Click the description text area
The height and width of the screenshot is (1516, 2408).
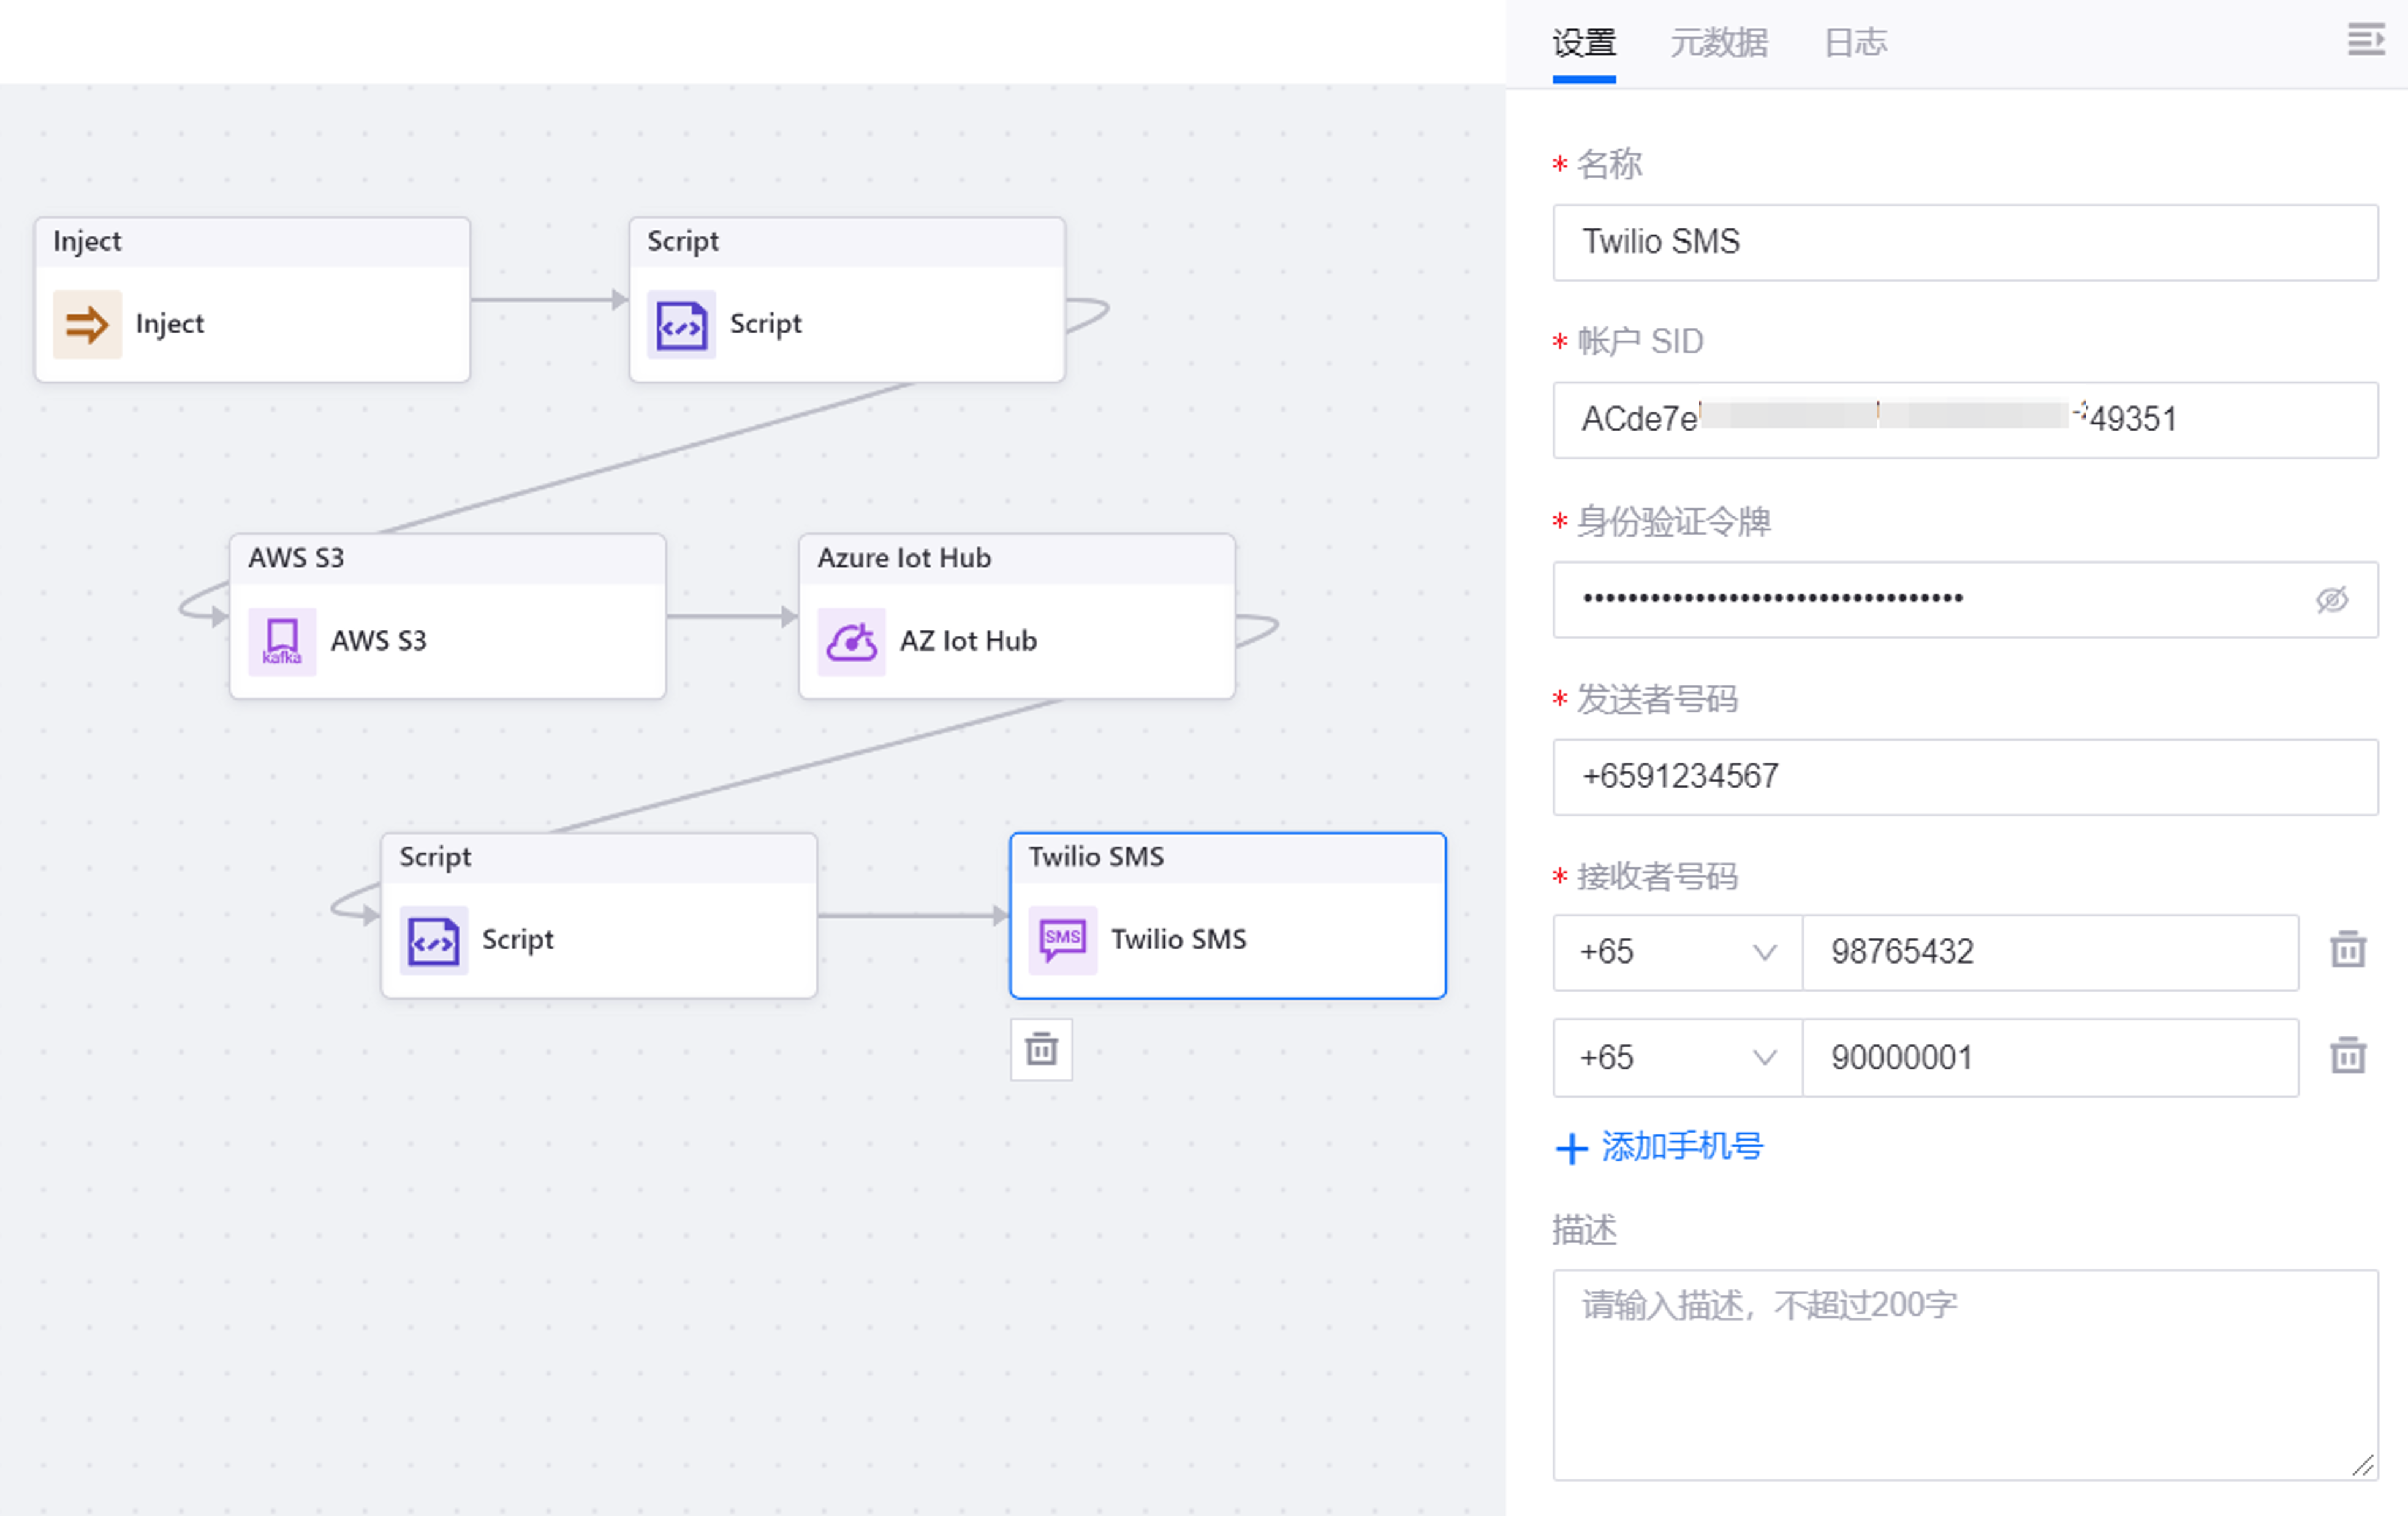(x=1963, y=1370)
